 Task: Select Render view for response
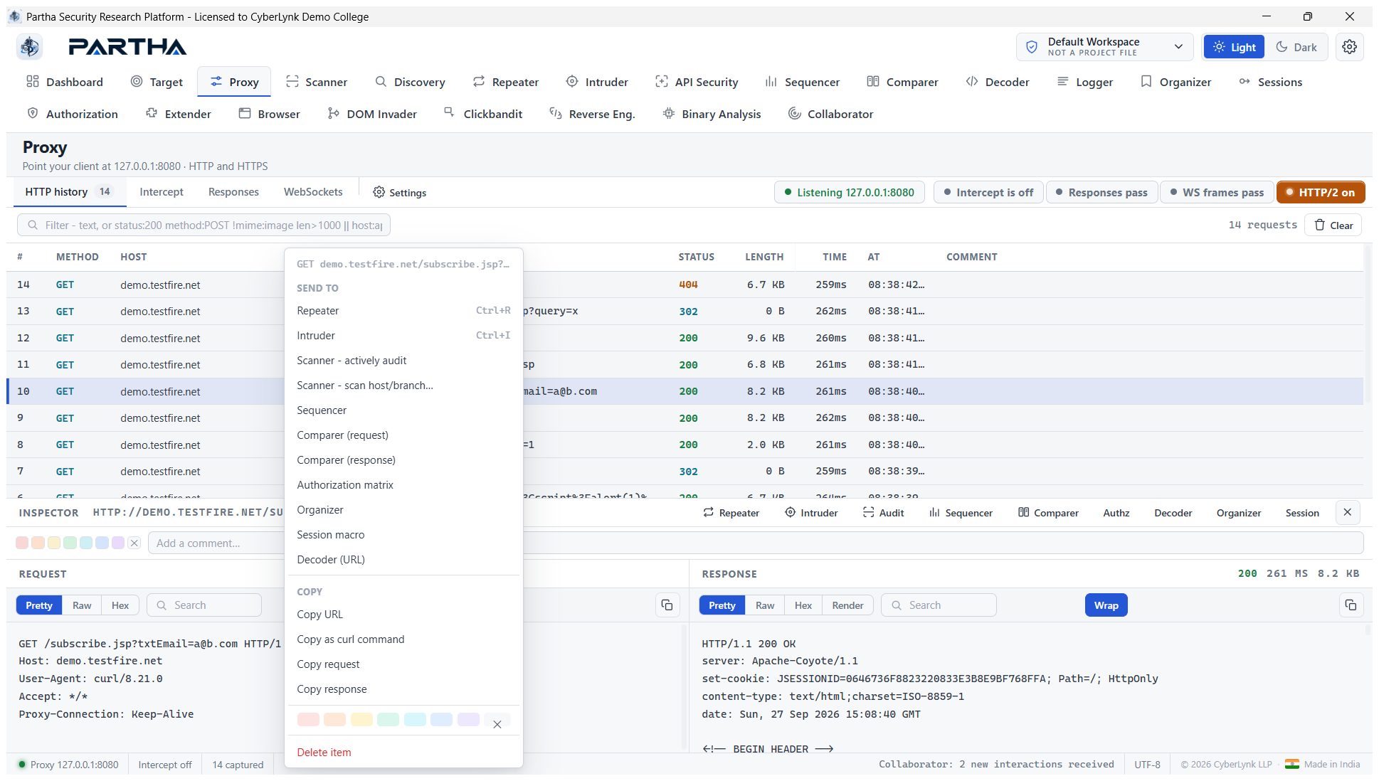(847, 605)
